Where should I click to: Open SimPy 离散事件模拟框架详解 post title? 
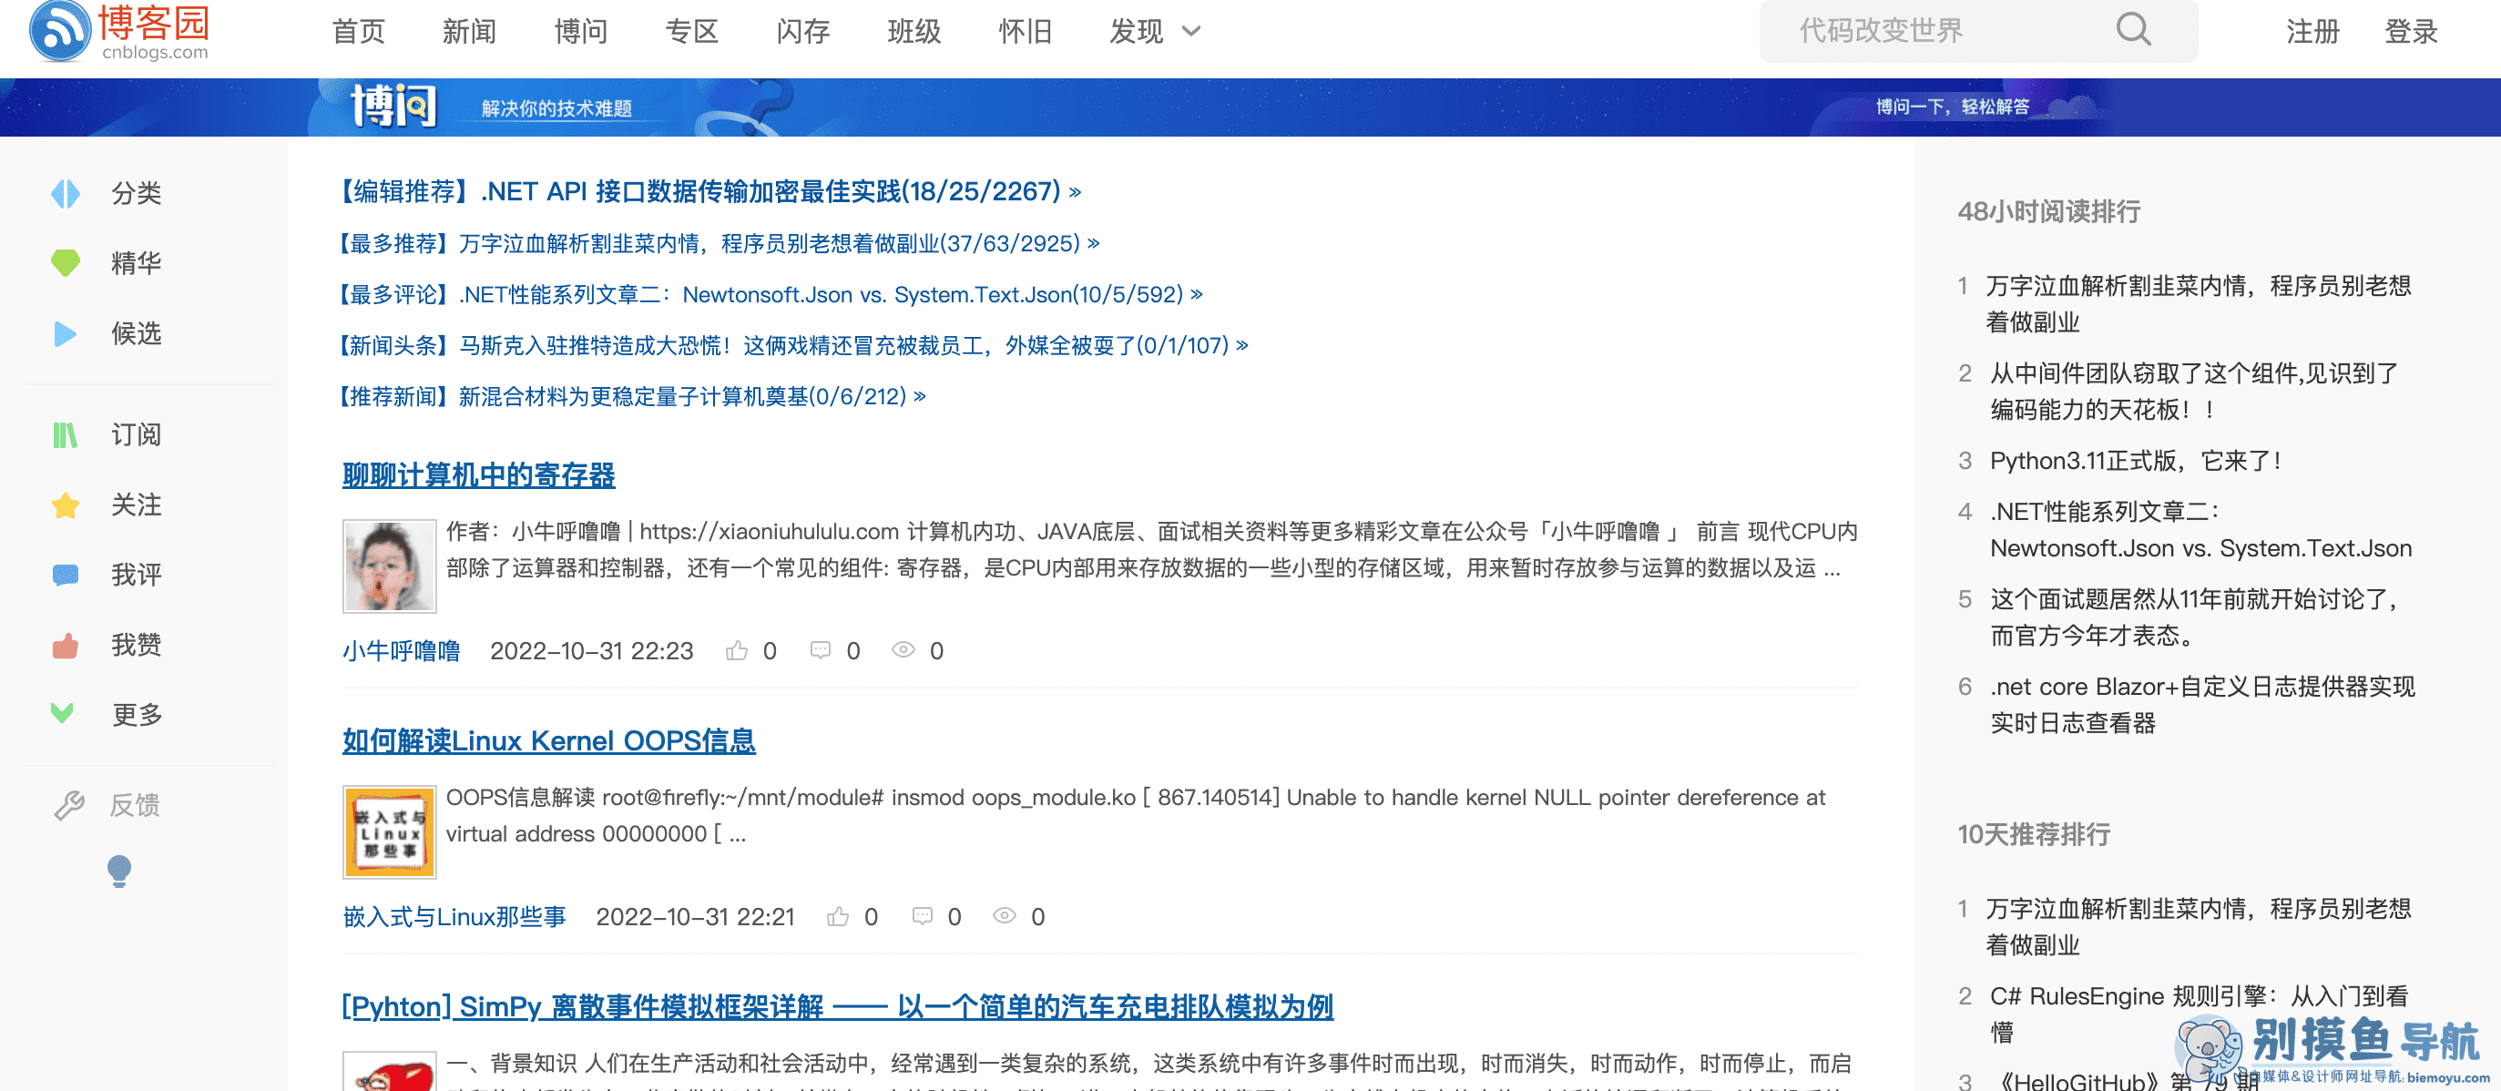837,1006
